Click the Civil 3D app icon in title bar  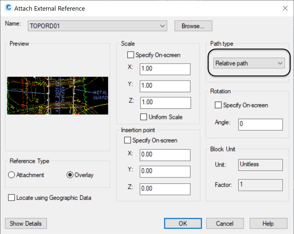(8, 8)
